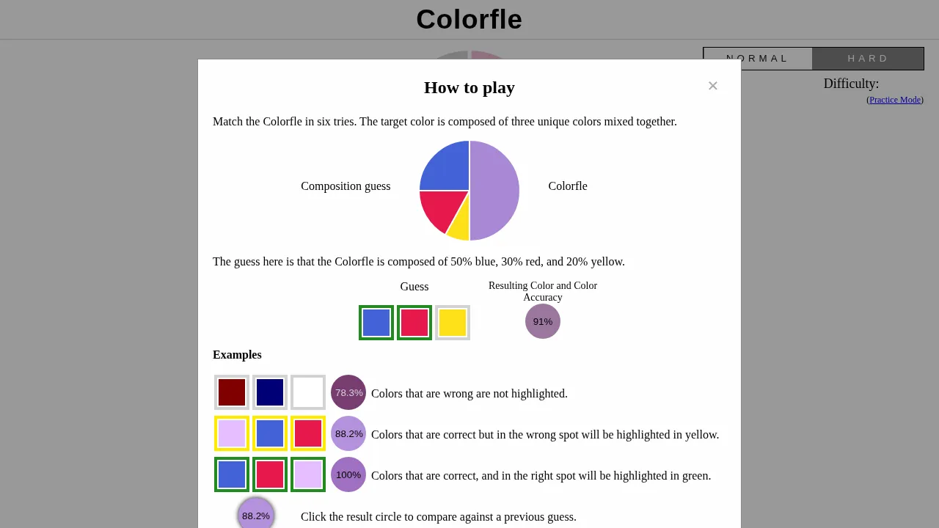Click the green-highlighted blue swatch
Viewport: 939px width, 528px height.
[231, 474]
